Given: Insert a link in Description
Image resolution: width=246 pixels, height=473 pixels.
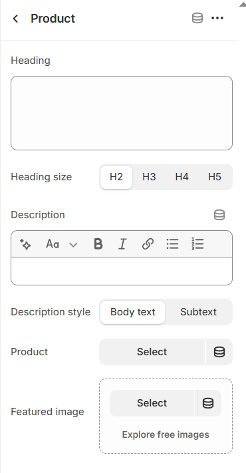Looking at the screenshot, I should (x=148, y=243).
